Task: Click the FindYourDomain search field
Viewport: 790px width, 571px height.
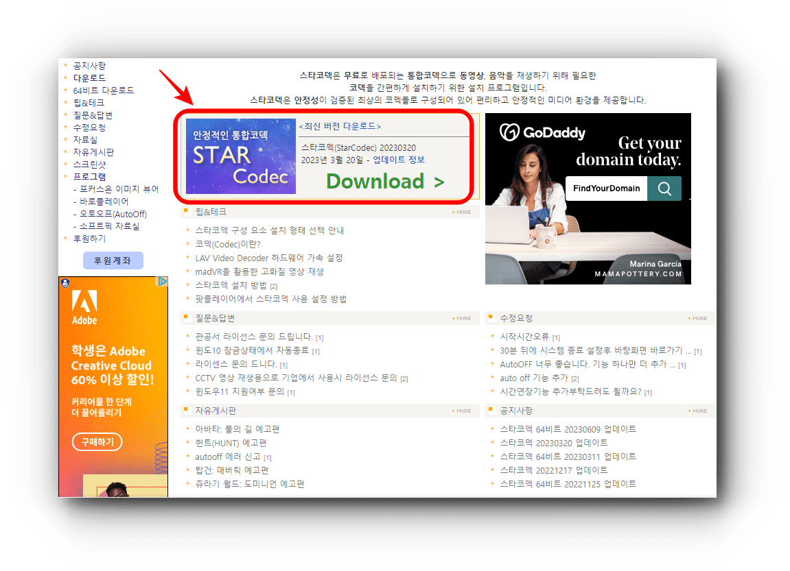Action: (606, 189)
